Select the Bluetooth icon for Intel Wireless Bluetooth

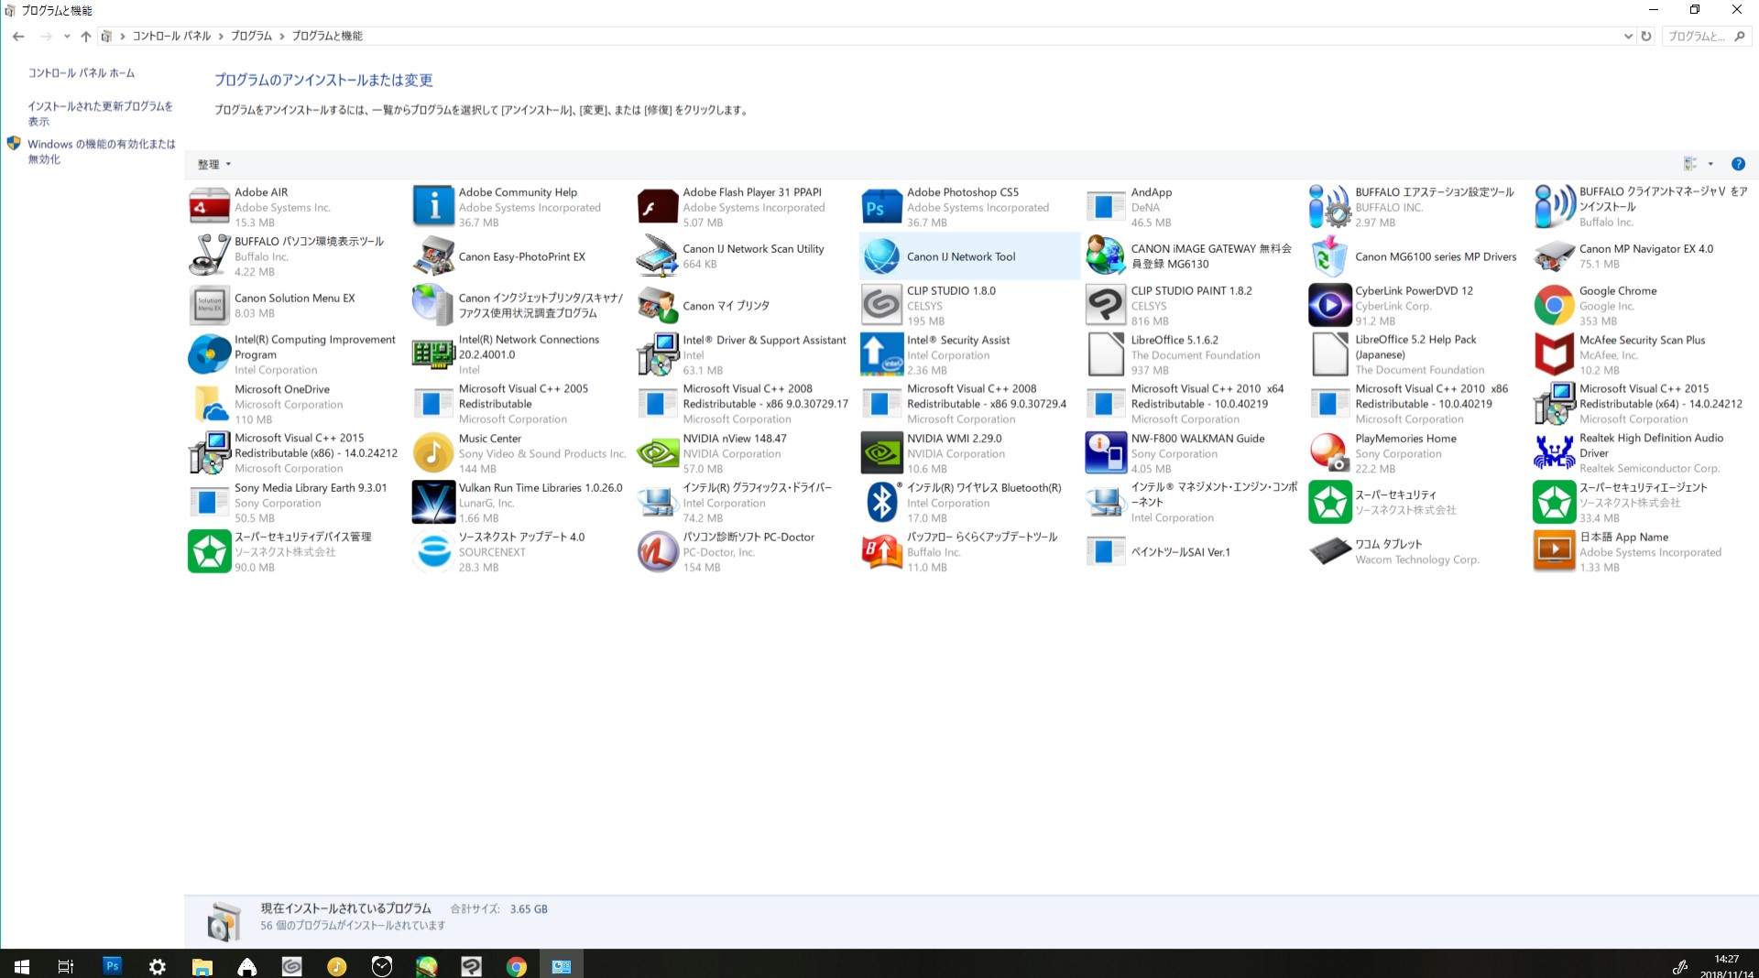tap(881, 503)
